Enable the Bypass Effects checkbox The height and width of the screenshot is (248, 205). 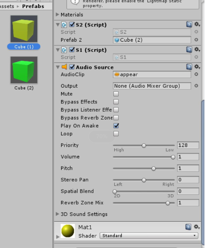[x=116, y=102]
